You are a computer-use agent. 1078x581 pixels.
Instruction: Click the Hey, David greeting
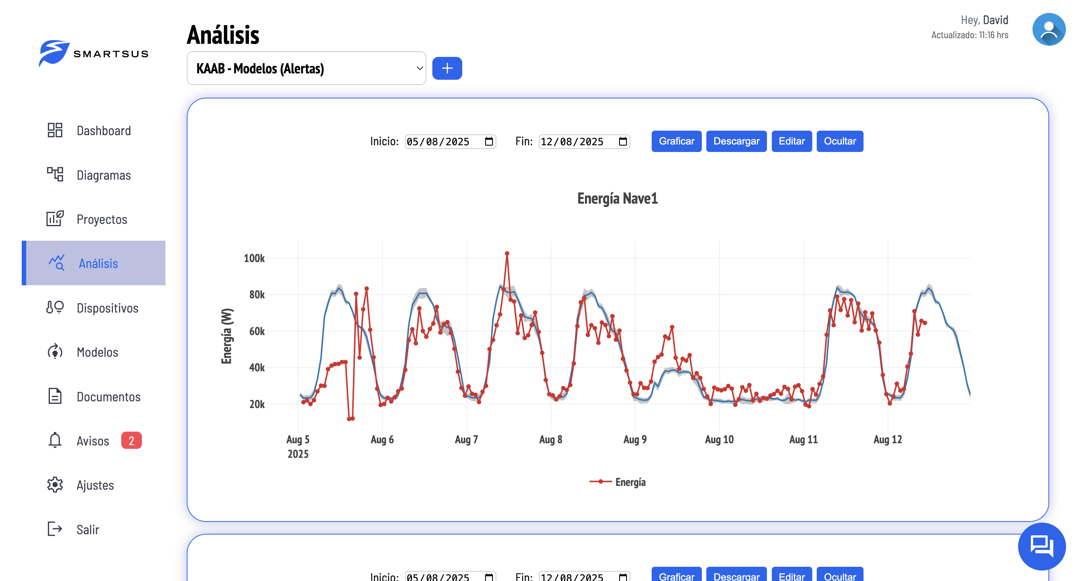tap(984, 20)
